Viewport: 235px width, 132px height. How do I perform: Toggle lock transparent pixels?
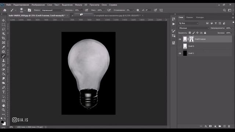pos(190,33)
